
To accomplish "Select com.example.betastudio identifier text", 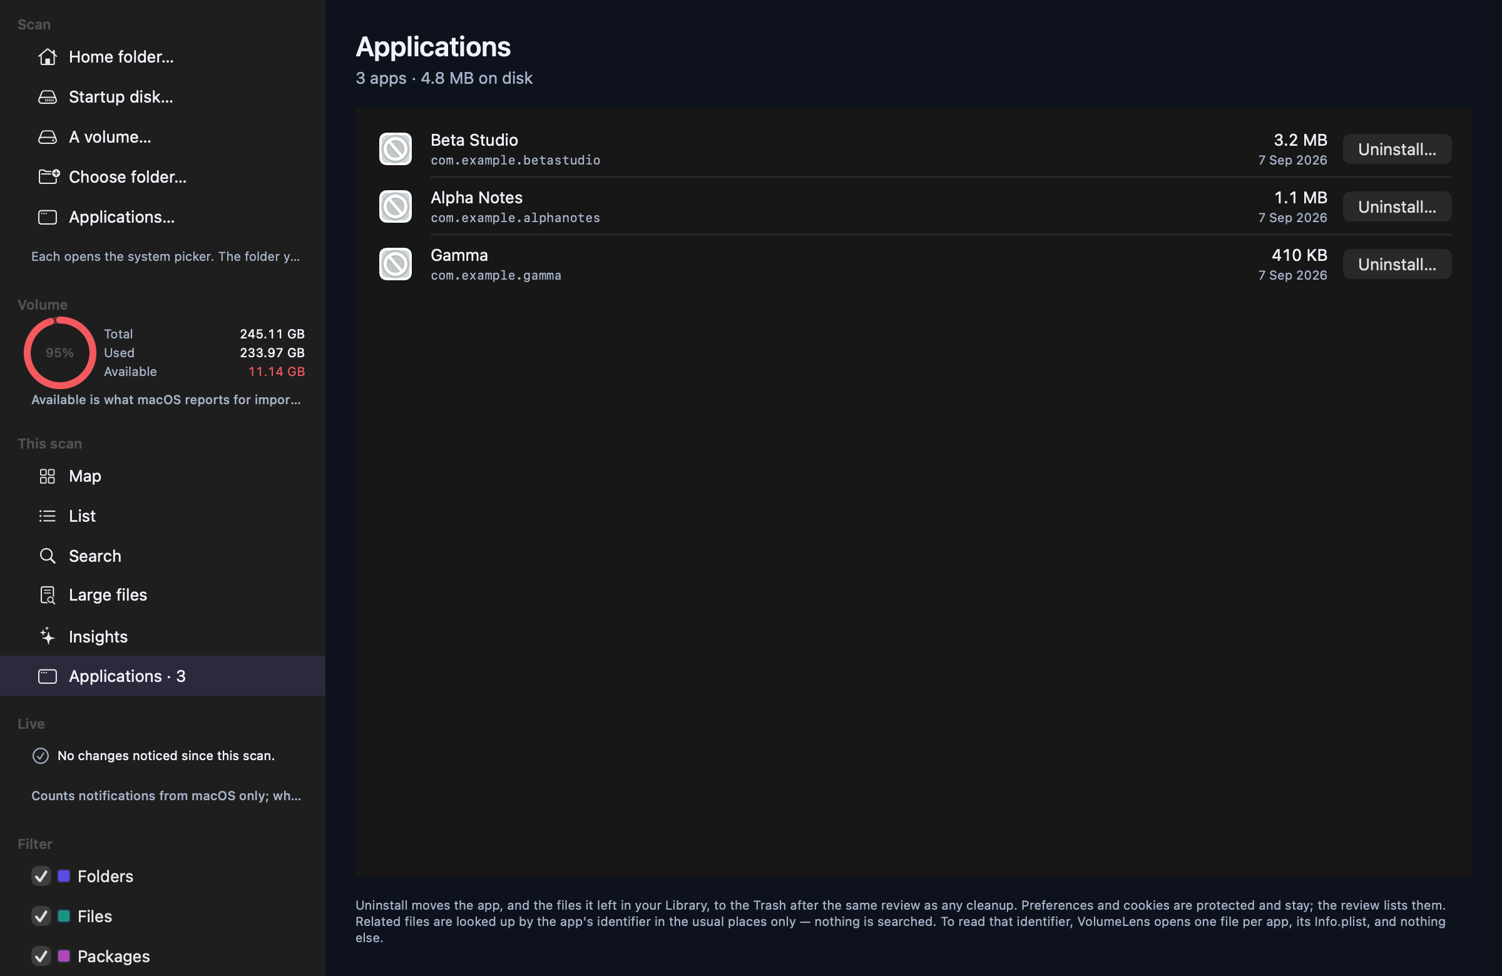I will [x=515, y=160].
